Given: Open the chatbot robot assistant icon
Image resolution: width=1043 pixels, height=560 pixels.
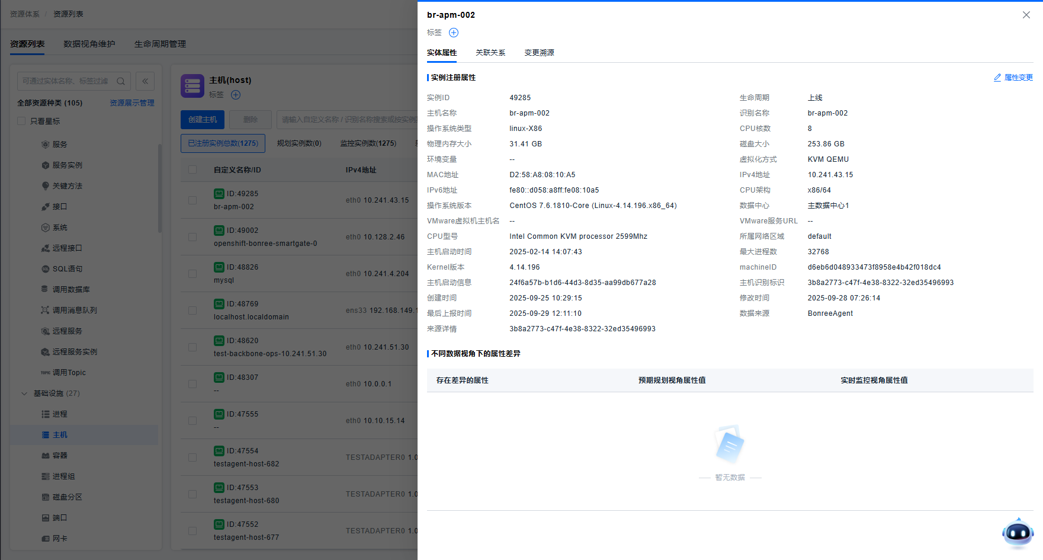Looking at the screenshot, I should 1018,533.
